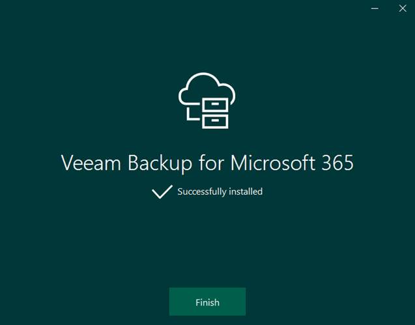415x325 pixels.
Task: Click the Veeam Backup for Microsoft 365 title
Action: pos(207,163)
